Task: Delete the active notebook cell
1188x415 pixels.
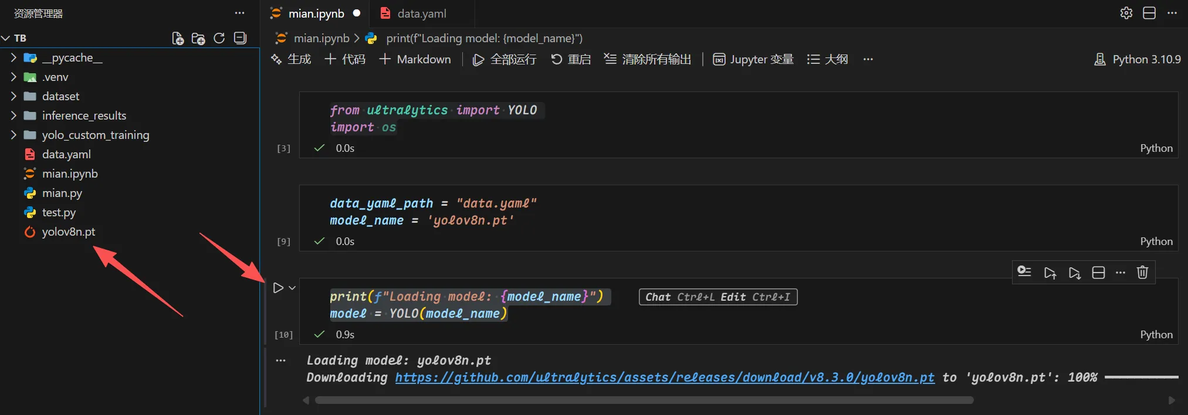Action: pyautogui.click(x=1142, y=273)
